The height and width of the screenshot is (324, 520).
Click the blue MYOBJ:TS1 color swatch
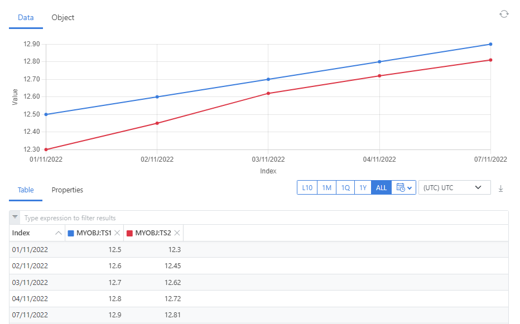tap(71, 233)
